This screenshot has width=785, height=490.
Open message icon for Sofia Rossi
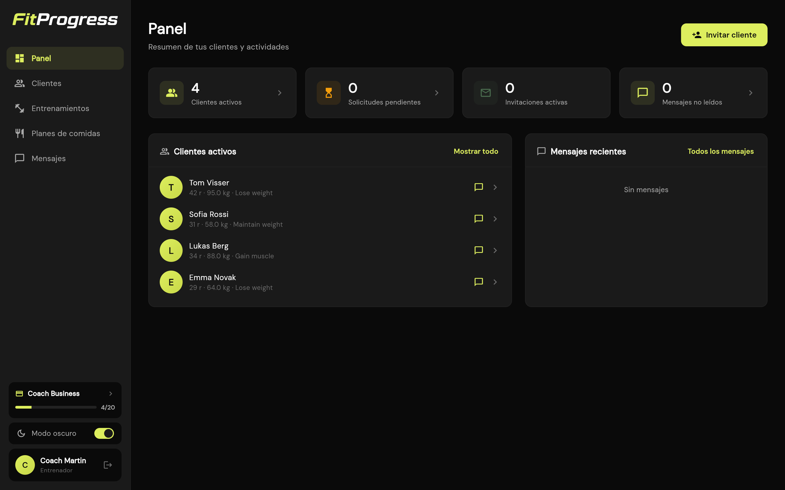[x=478, y=219]
